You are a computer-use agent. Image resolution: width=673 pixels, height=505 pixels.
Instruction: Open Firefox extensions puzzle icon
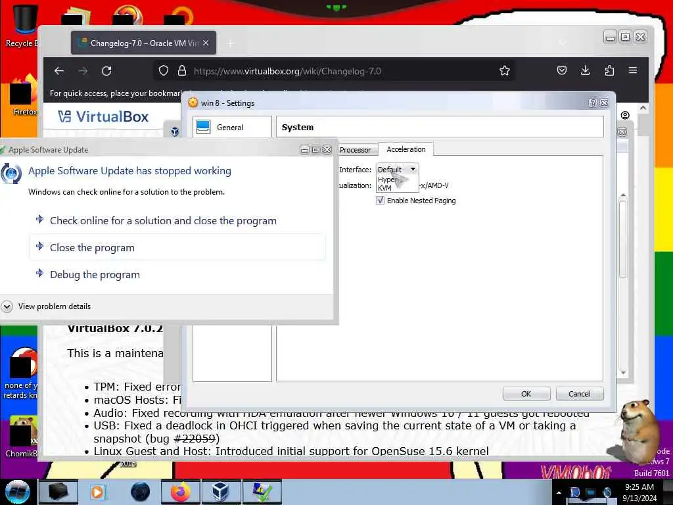pyautogui.click(x=609, y=70)
